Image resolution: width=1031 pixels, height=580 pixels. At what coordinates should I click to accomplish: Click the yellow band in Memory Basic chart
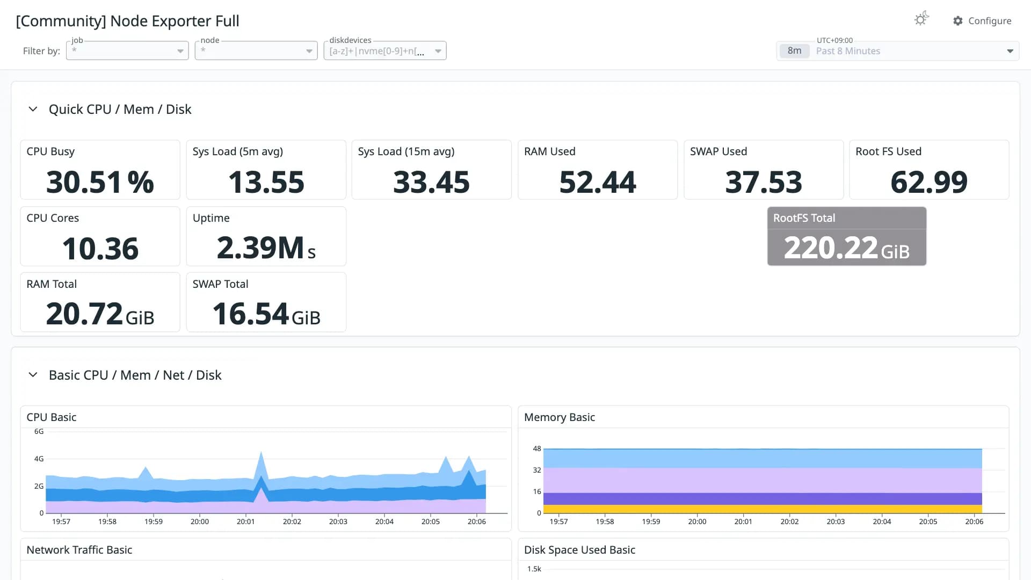coord(763,509)
